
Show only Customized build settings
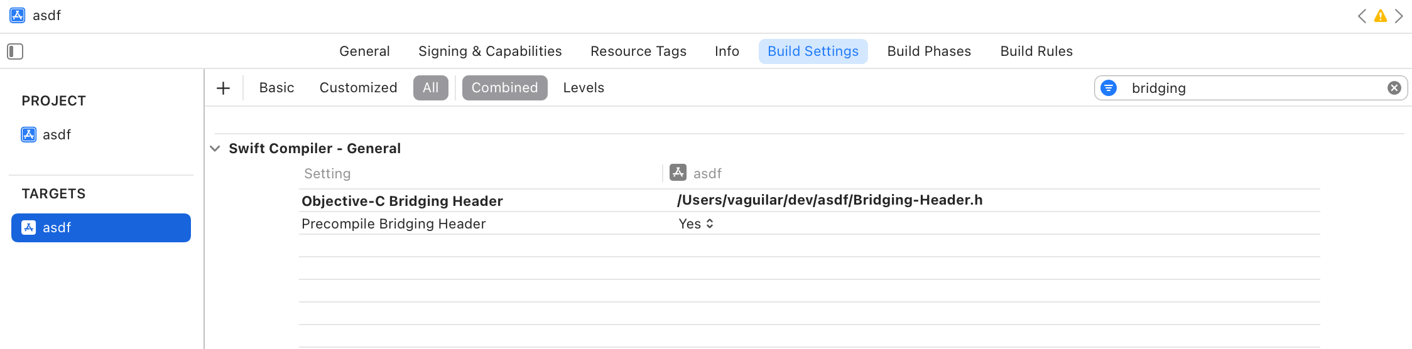[x=358, y=88]
